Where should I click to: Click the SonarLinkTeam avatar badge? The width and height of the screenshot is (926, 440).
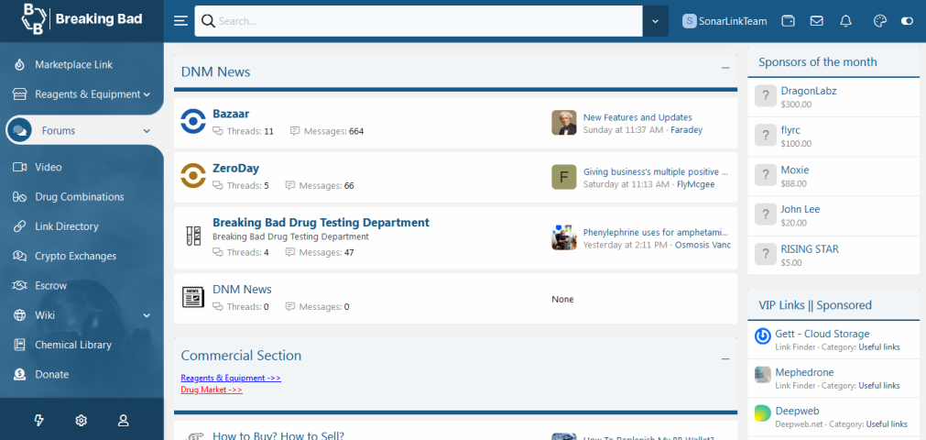point(689,21)
